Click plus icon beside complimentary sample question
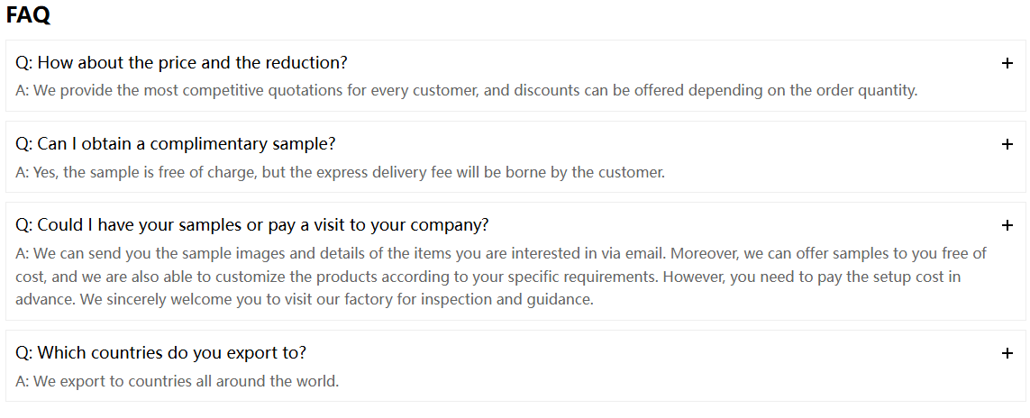The height and width of the screenshot is (418, 1030). 1007,144
